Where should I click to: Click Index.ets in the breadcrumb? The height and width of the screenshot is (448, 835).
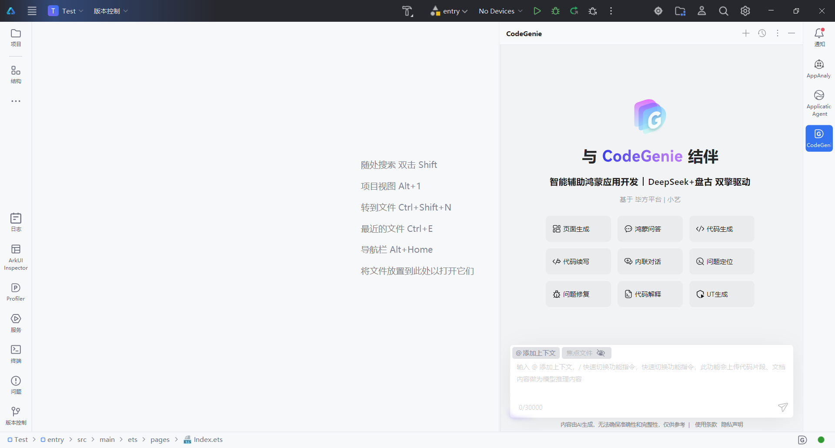tap(203, 440)
